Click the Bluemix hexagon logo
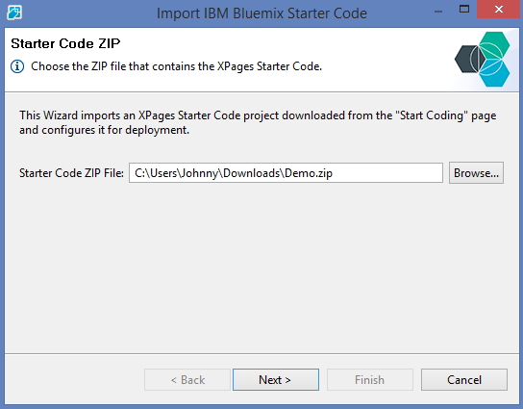Viewport: 523px width, 409px height. pyautogui.click(x=483, y=59)
